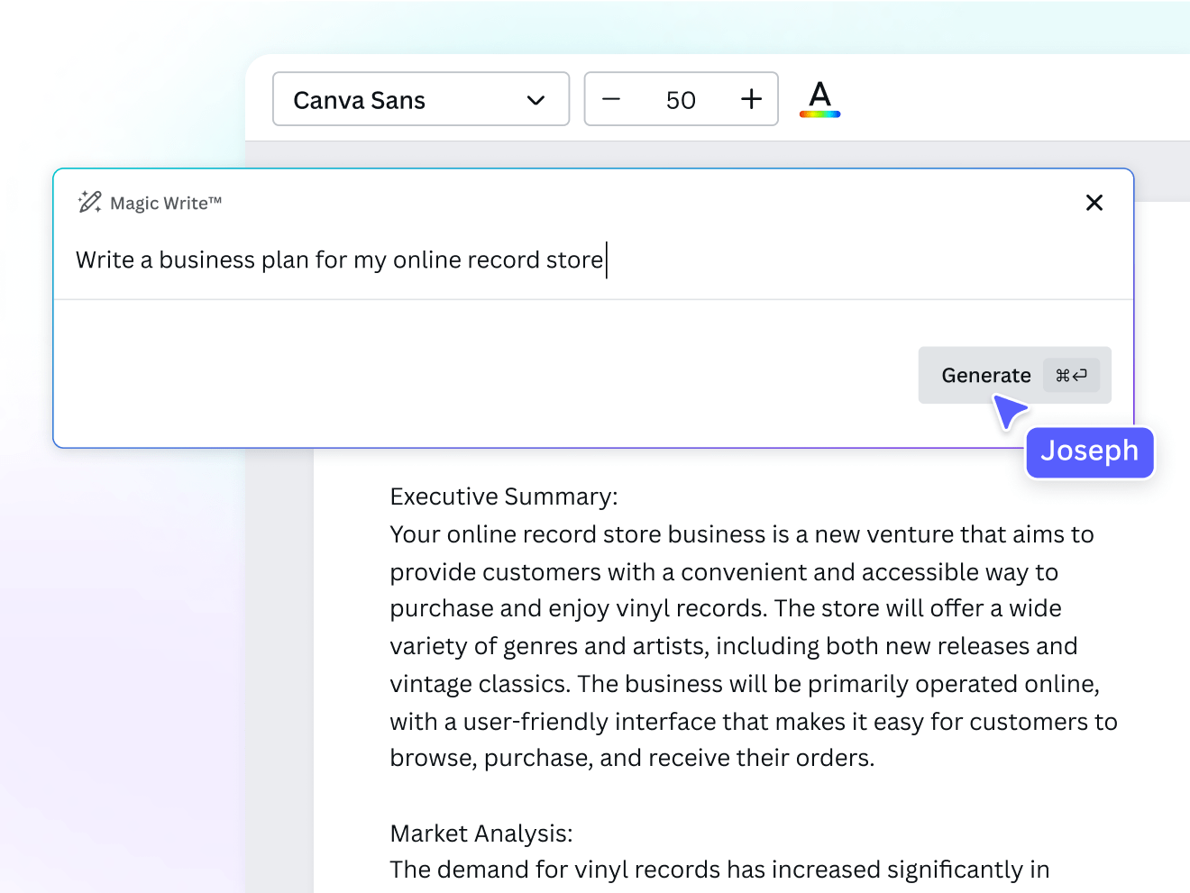The height and width of the screenshot is (893, 1190).
Task: Decrease font size with minus button
Action: pos(611,99)
